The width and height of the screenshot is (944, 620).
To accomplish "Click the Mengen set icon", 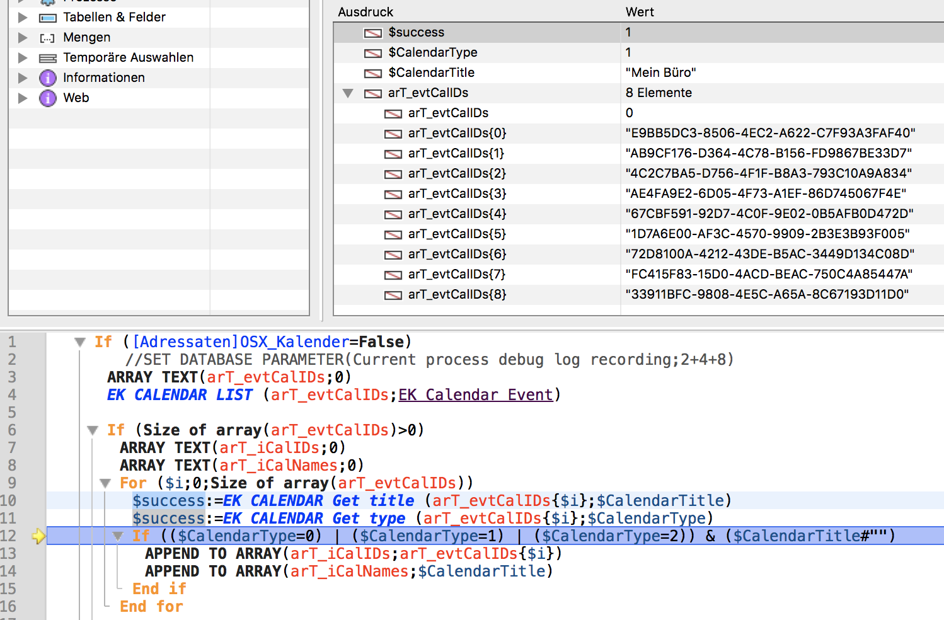I will 47,38.
